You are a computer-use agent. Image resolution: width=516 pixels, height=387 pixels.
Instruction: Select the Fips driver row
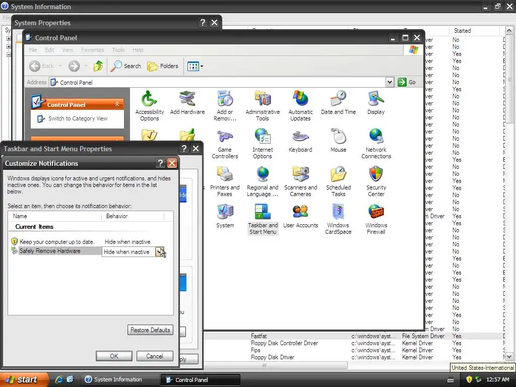point(354,350)
